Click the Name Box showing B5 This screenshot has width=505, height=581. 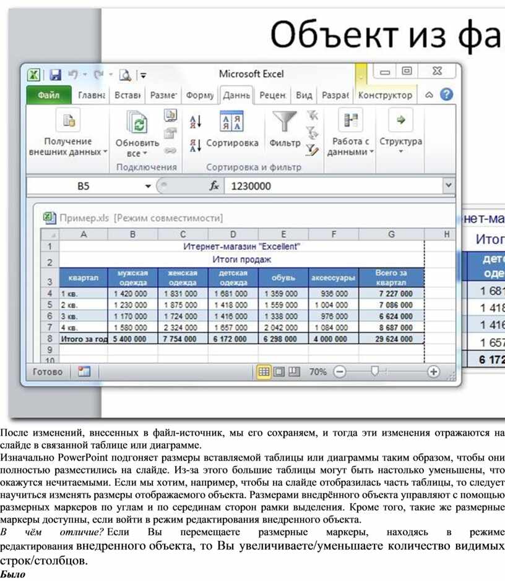84,186
